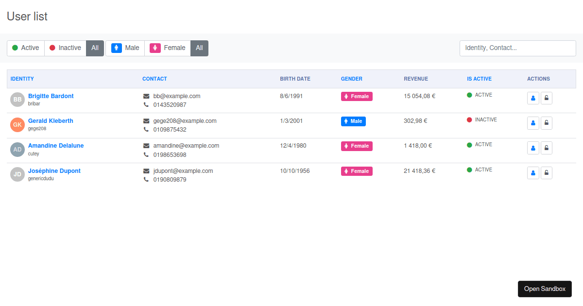The height and width of the screenshot is (306, 583).
Task: Toggle the Male gender filter
Action: click(x=125, y=48)
